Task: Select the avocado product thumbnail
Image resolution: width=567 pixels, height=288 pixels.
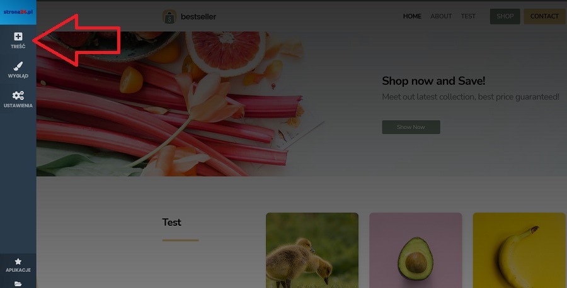Action: [416, 250]
